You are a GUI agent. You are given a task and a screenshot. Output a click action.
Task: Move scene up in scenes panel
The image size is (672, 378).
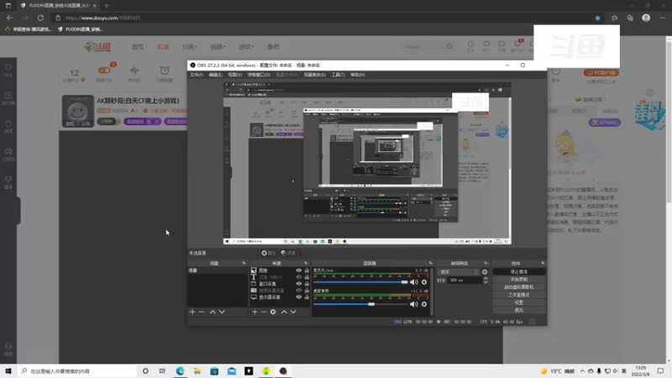213,312
